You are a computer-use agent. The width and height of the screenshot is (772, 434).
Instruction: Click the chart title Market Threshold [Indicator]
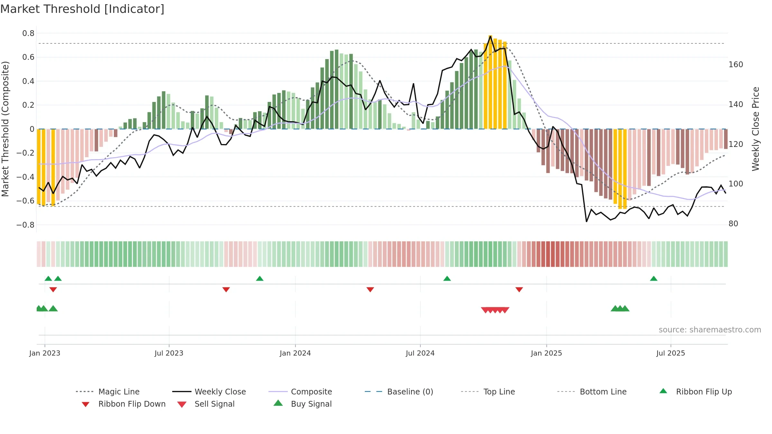pos(82,9)
